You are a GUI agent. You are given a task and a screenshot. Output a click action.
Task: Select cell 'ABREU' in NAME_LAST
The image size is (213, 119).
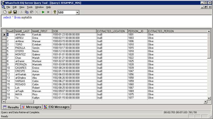pyautogui.click(x=23, y=38)
